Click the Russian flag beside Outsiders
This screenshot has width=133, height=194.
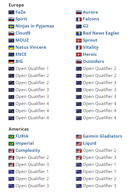coord(79,62)
